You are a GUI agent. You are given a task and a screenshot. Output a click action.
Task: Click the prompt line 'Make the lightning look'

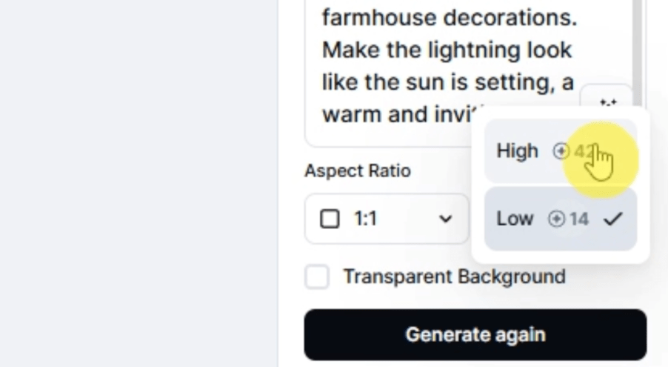coord(447,50)
